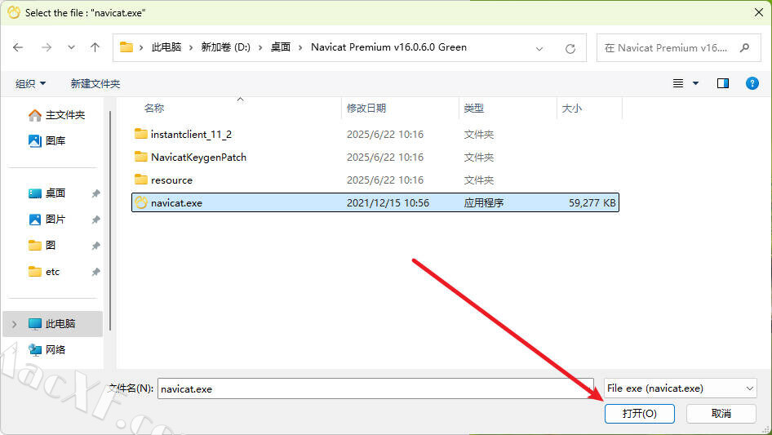This screenshot has height=435, width=772.
Task: Click pin icon next to 桌面
Action: click(96, 193)
